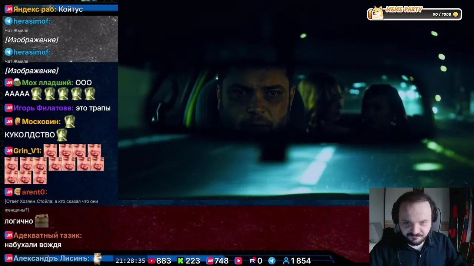Click the first [Изображение] placeholder message

click(x=31, y=40)
